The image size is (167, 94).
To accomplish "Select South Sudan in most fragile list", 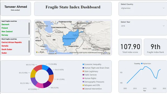I will (7, 49).
